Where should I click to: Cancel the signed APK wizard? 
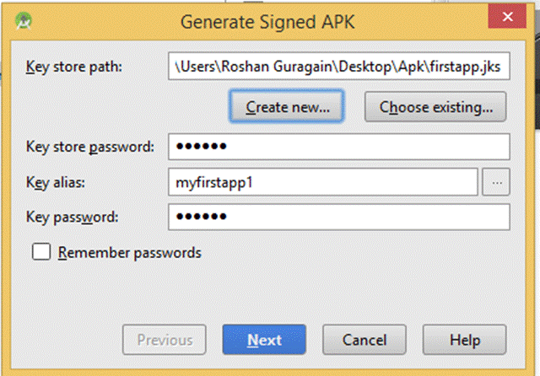pyautogui.click(x=364, y=340)
